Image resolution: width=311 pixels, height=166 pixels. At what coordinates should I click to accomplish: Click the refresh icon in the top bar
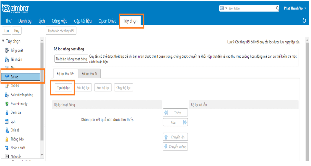304,21
